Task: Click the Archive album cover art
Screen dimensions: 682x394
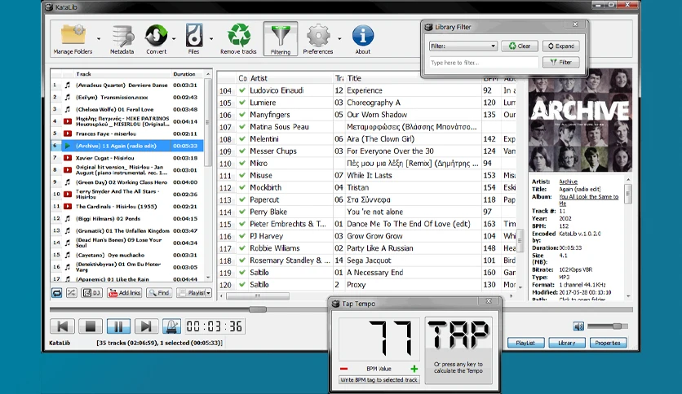Action: pos(580,120)
